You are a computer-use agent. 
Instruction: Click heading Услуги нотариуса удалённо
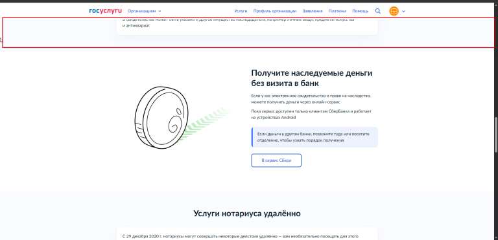click(x=247, y=213)
